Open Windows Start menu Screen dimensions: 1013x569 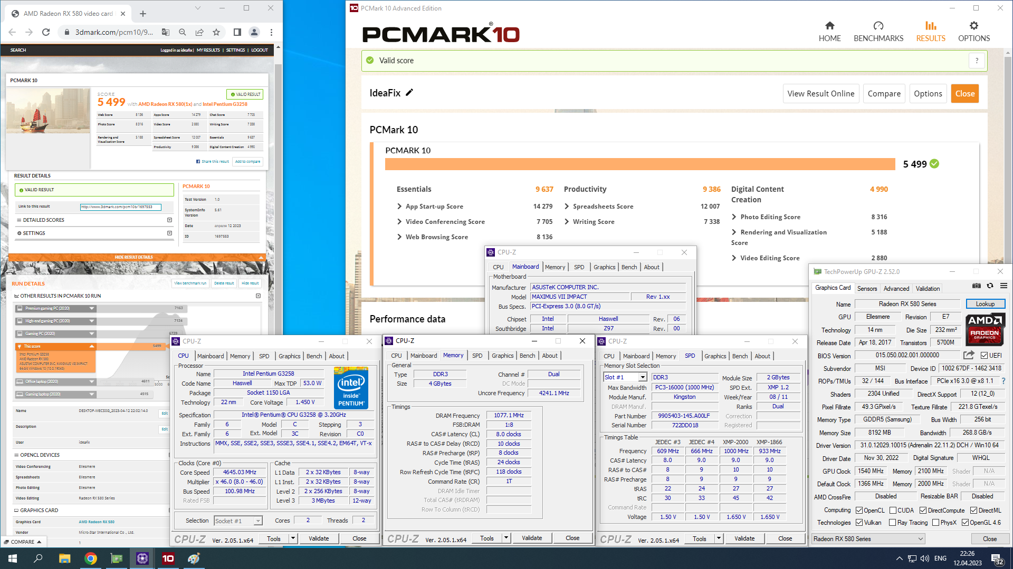(13, 558)
